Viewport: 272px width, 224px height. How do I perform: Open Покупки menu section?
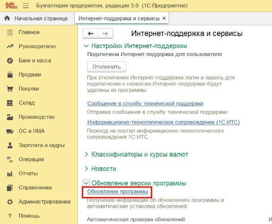click(29, 89)
